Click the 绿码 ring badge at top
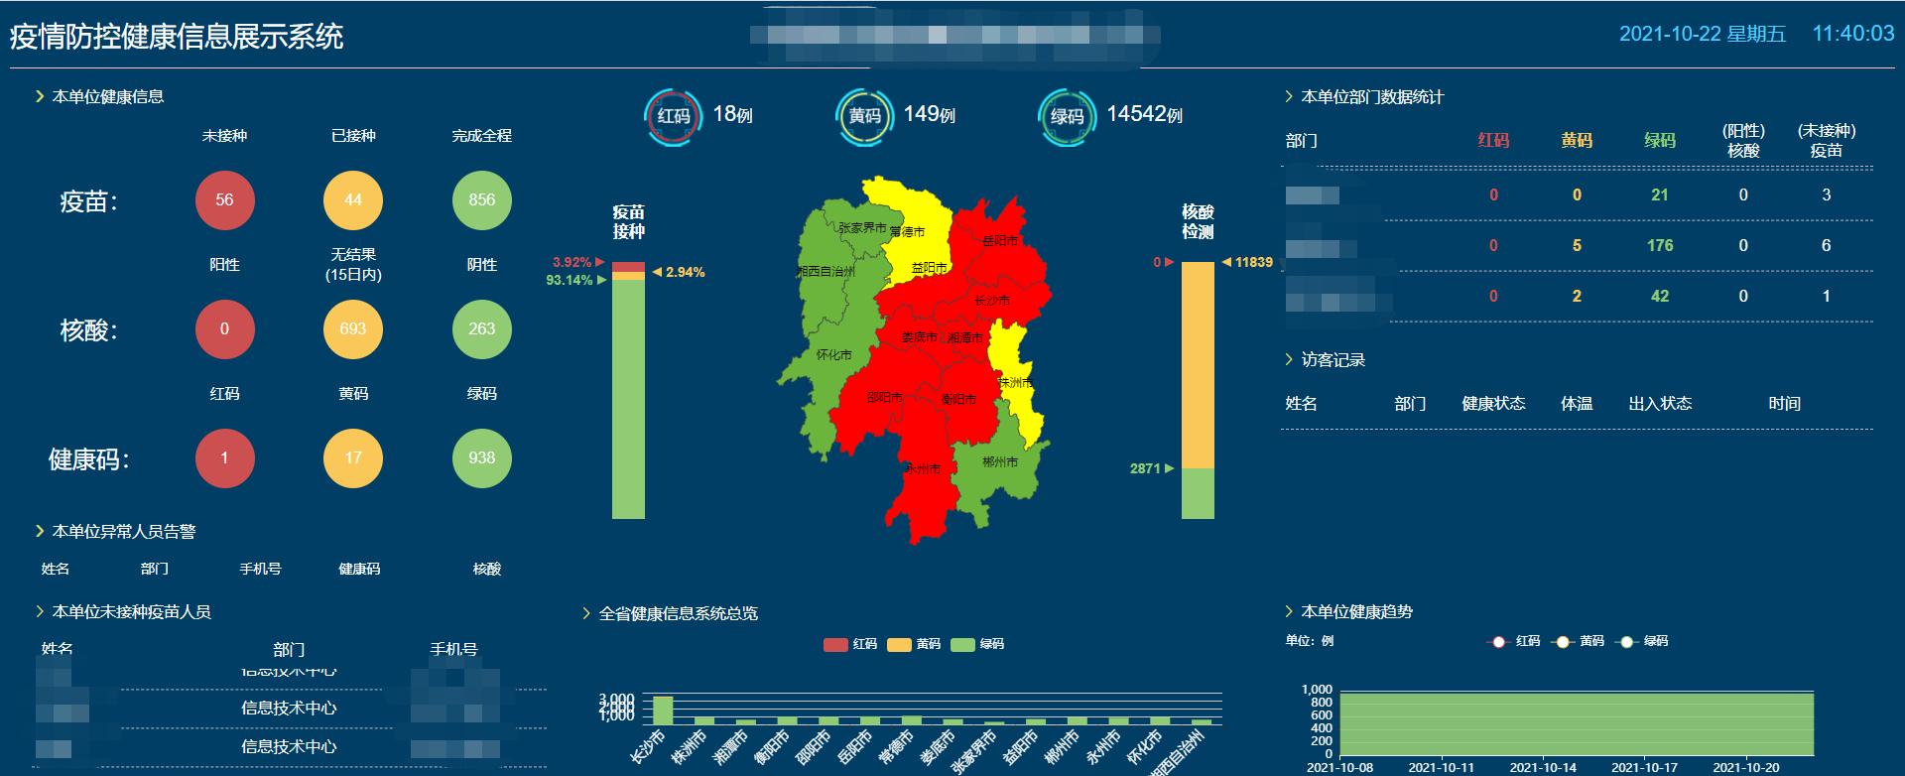The height and width of the screenshot is (776, 1905). point(1068,116)
